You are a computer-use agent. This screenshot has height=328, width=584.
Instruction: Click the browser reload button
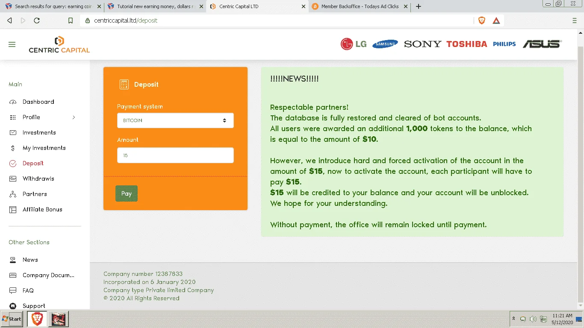37,20
